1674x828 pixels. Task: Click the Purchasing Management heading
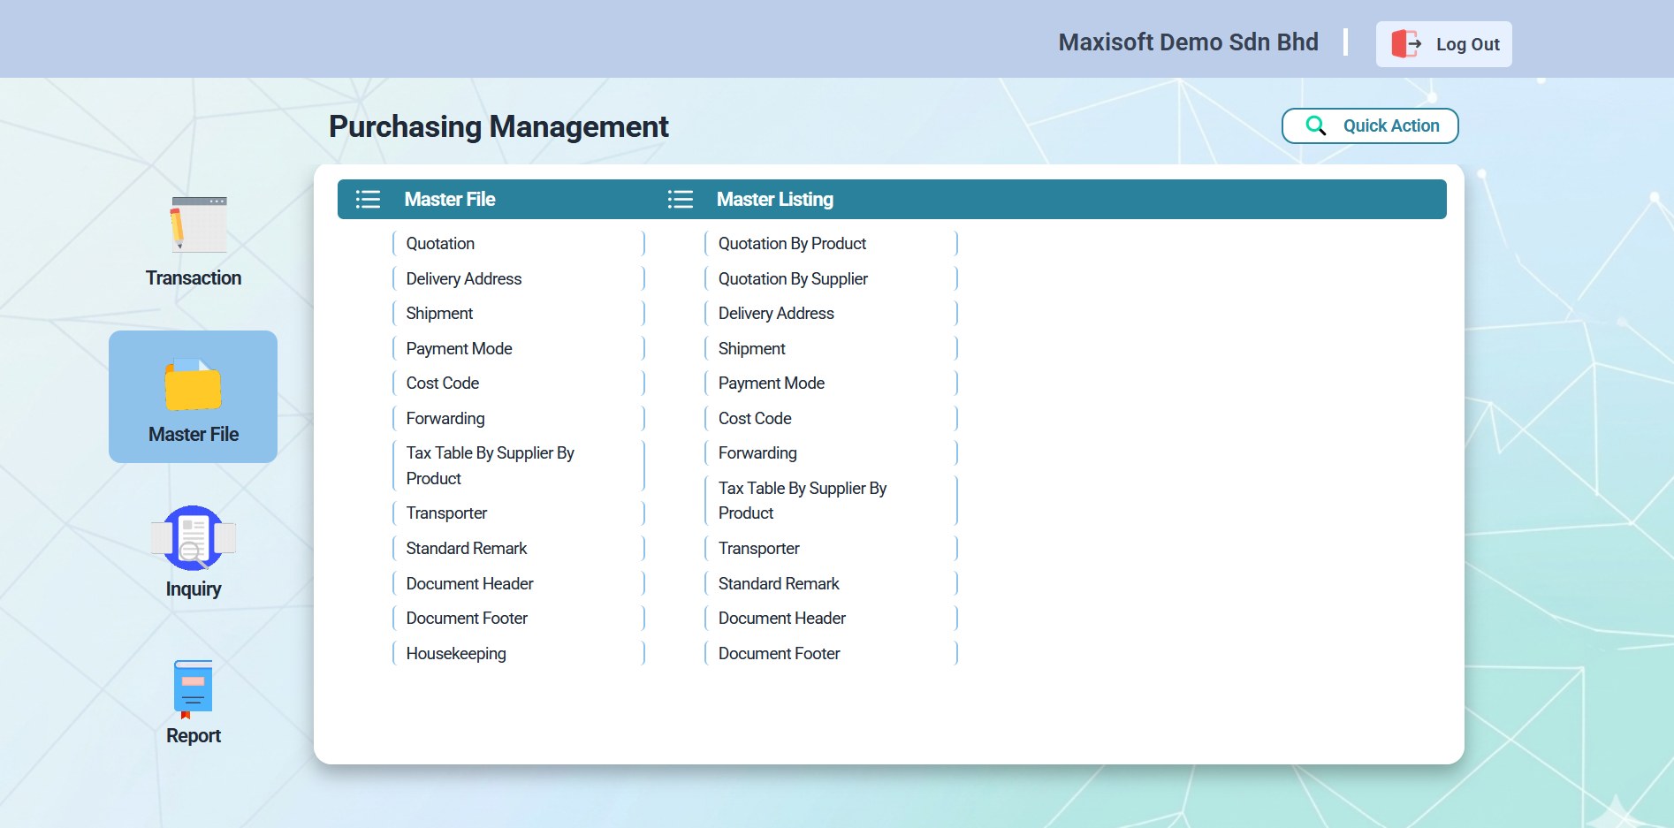(498, 126)
